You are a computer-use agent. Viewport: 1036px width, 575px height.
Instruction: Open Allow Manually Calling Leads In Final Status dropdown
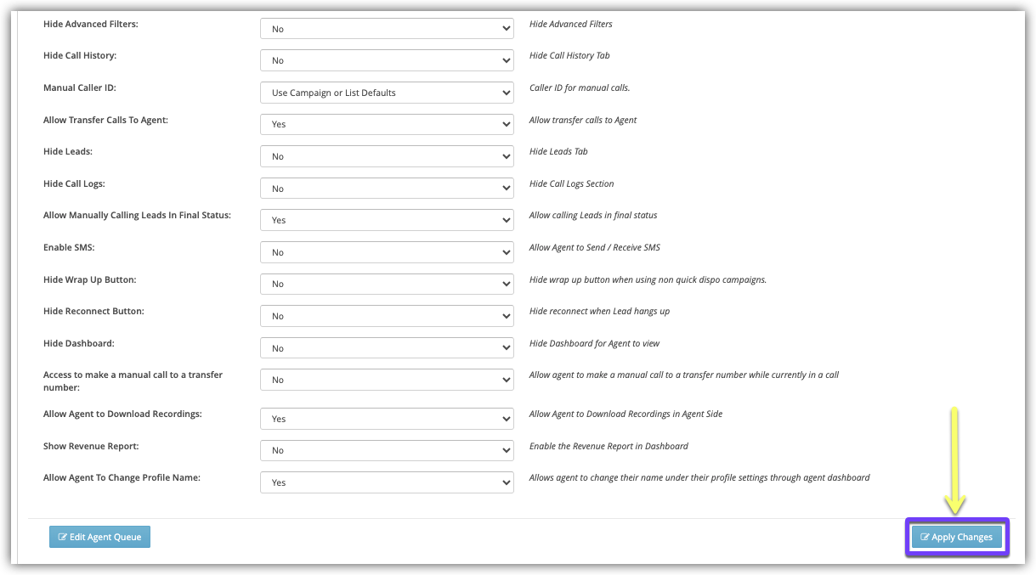(387, 220)
